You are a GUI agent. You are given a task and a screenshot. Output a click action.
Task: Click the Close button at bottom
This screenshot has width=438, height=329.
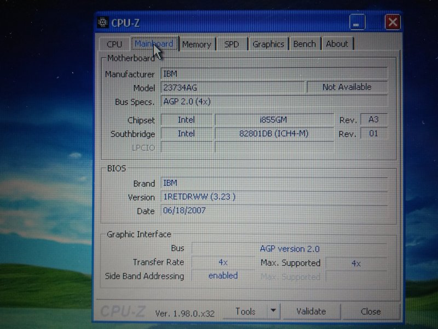[x=371, y=311]
